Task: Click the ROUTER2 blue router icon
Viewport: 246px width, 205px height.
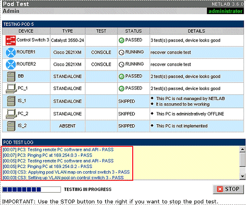Action: click(11, 65)
